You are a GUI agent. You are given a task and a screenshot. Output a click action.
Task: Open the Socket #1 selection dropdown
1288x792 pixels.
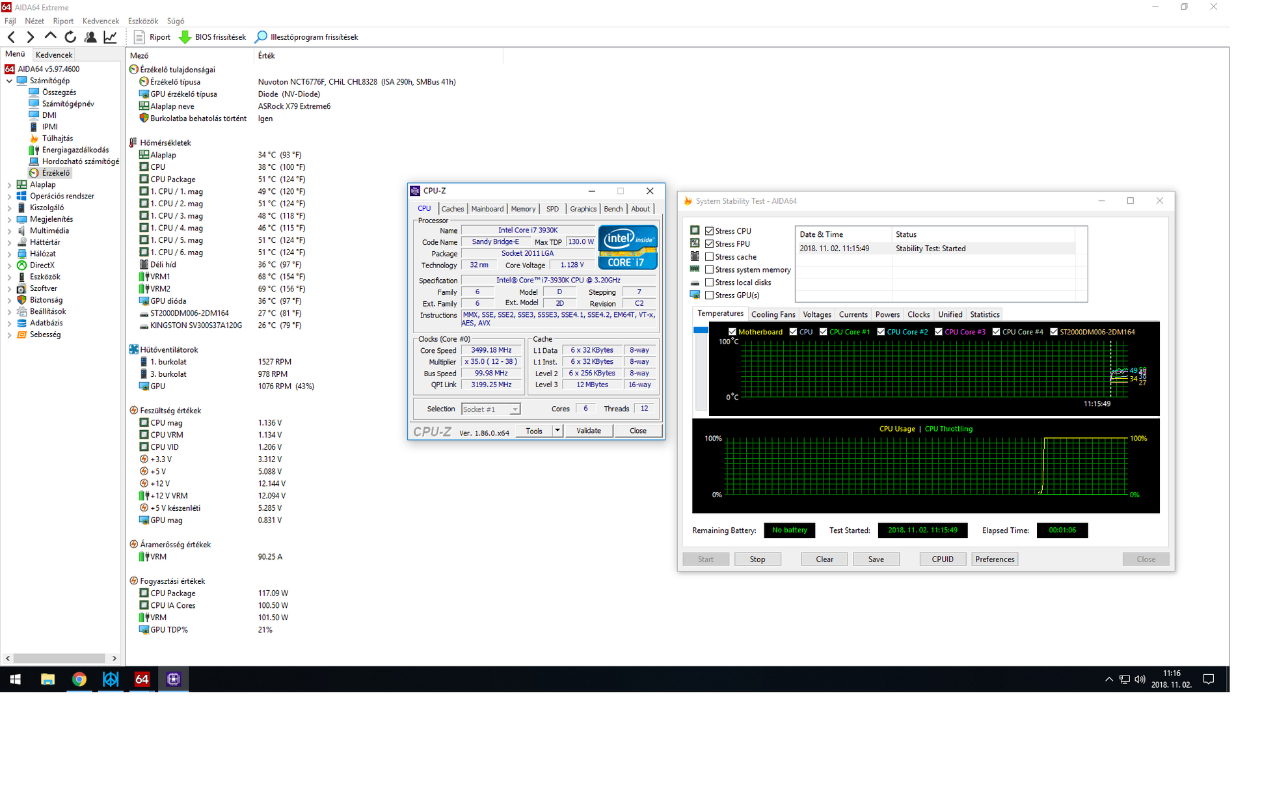tap(515, 409)
